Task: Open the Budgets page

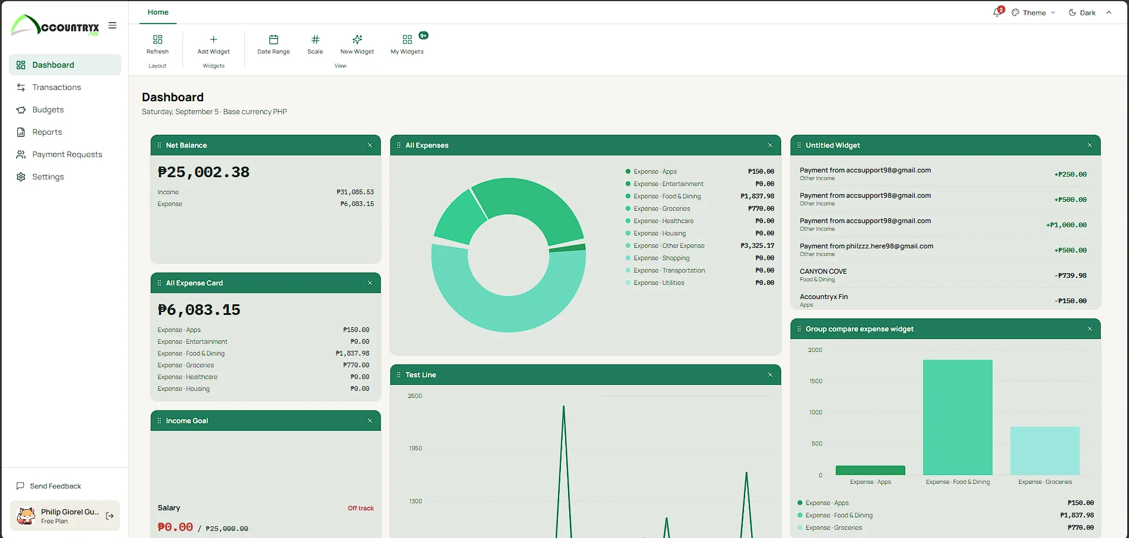Action: [65, 109]
